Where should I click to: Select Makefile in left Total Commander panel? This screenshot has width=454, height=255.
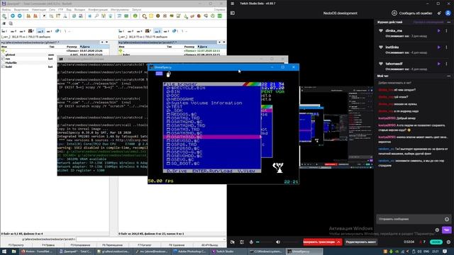11,62
